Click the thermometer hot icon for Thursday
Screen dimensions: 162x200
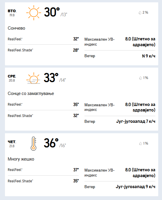click(x=34, y=144)
